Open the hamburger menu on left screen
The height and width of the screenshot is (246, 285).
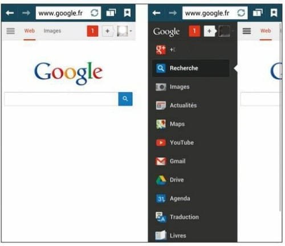[10, 31]
